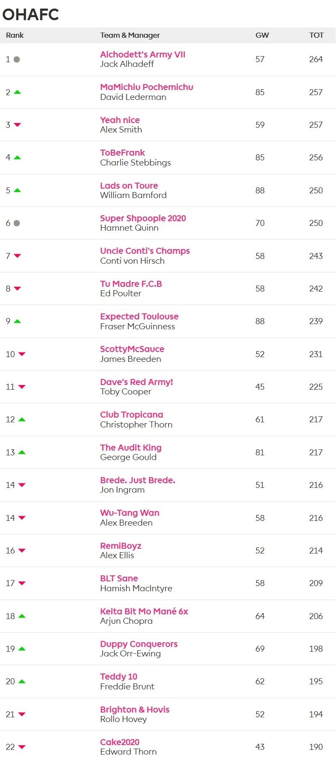
Task: View The Audit King team
Action: [x=131, y=448]
